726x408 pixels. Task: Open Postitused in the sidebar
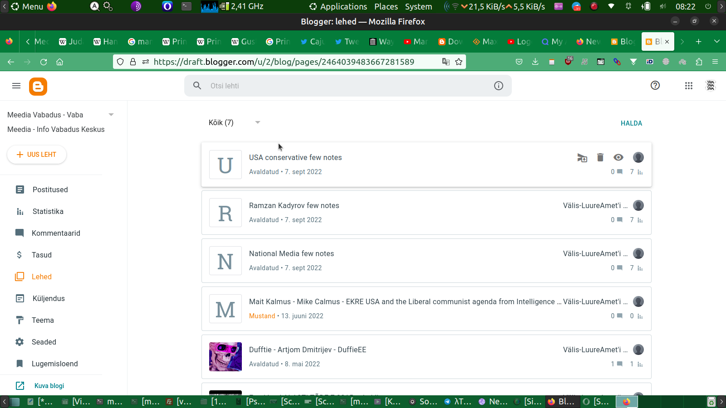[x=50, y=189]
